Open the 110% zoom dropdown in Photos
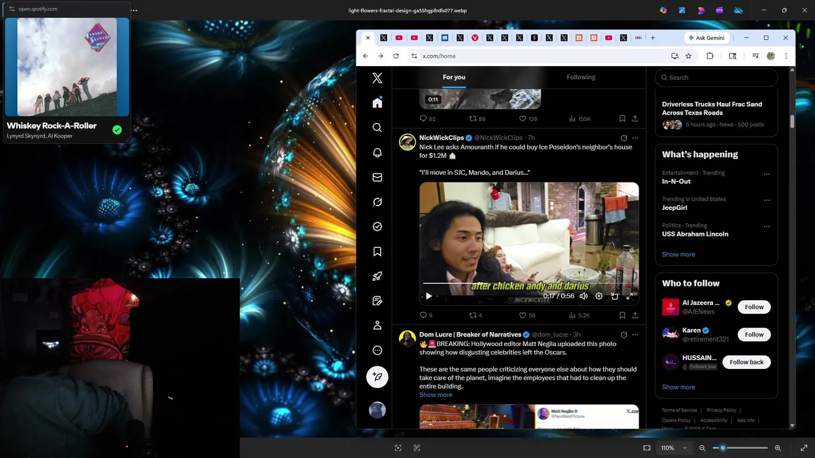The image size is (815, 458). click(674, 448)
